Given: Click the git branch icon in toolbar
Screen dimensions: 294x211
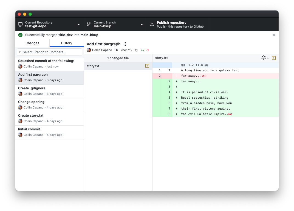Looking at the screenshot, I should pos(89,24).
